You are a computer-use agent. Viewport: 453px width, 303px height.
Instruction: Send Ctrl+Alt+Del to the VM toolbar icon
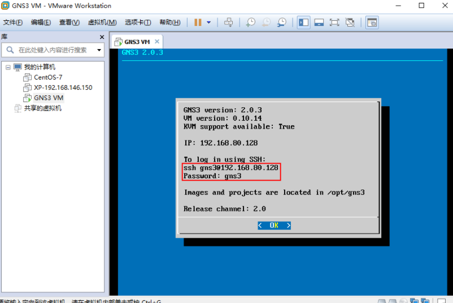click(x=229, y=22)
